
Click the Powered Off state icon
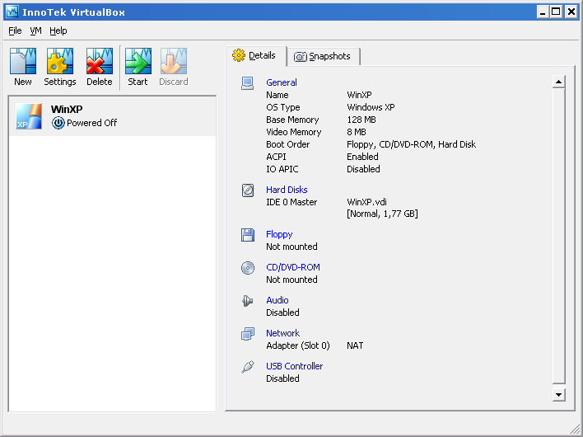58,123
